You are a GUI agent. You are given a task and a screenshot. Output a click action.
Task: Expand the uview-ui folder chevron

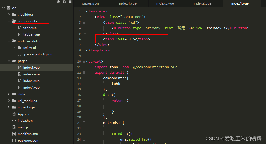coord(14,48)
